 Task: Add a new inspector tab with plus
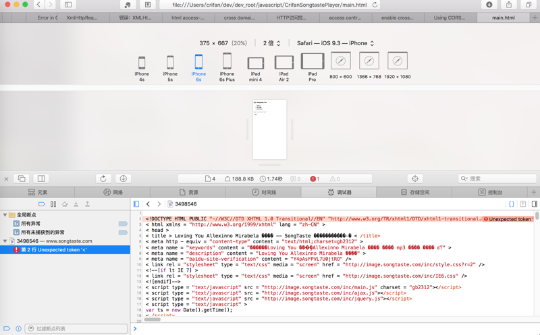coord(534,192)
